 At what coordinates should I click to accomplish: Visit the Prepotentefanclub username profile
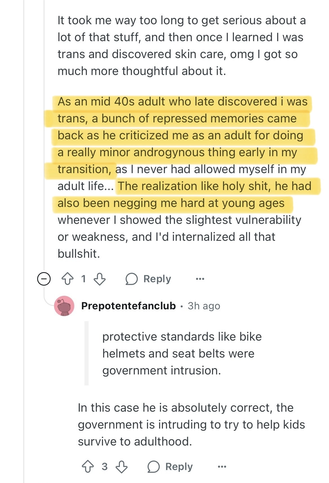(x=128, y=306)
